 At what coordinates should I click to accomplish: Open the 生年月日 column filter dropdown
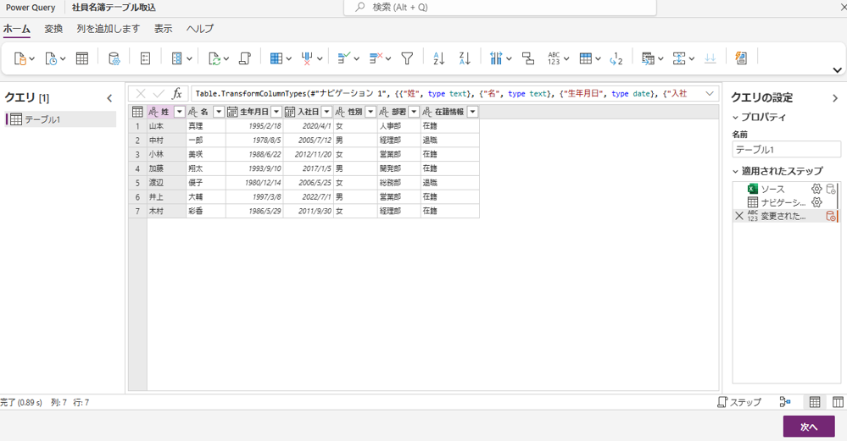pos(276,112)
